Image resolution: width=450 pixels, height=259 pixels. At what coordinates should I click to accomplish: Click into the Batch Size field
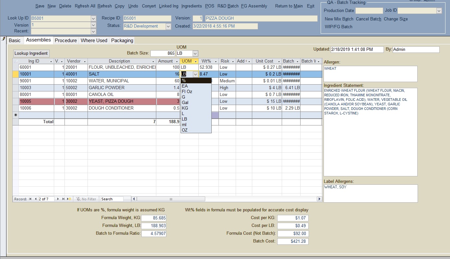tap(163, 53)
